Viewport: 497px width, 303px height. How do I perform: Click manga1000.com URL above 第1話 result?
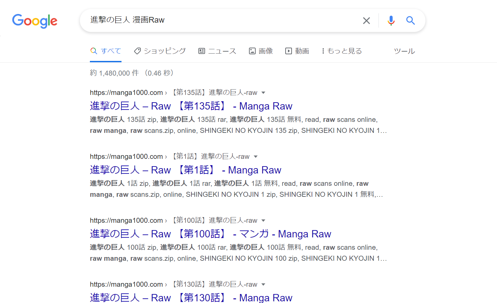pos(126,156)
